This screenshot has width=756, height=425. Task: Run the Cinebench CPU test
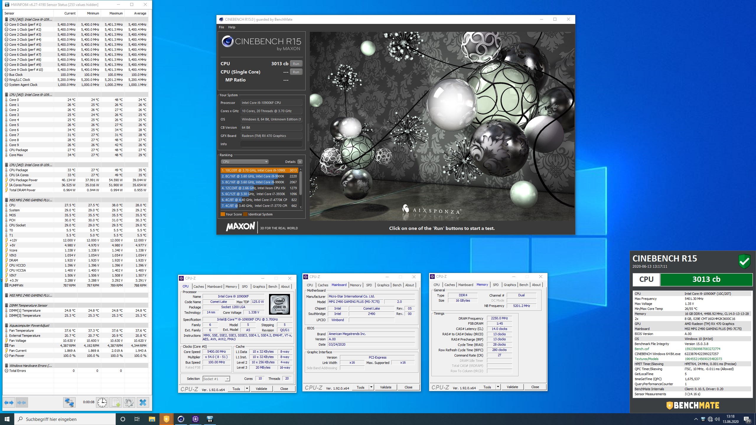tap(296, 64)
